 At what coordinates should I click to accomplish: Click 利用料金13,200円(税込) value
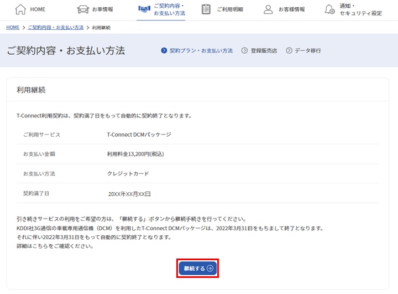pyautogui.click(x=135, y=154)
